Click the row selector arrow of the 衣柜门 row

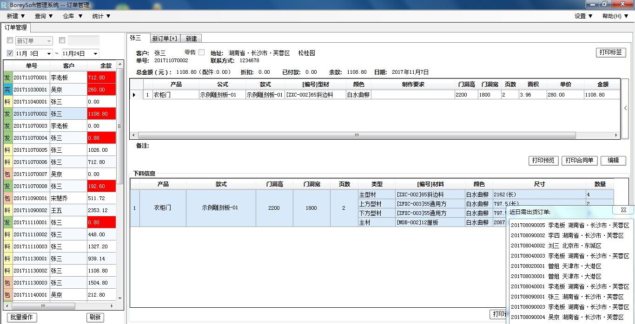pyautogui.click(x=136, y=95)
